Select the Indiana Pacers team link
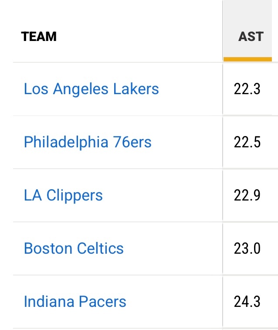Screen dimensions: 278x330 (x=75, y=302)
